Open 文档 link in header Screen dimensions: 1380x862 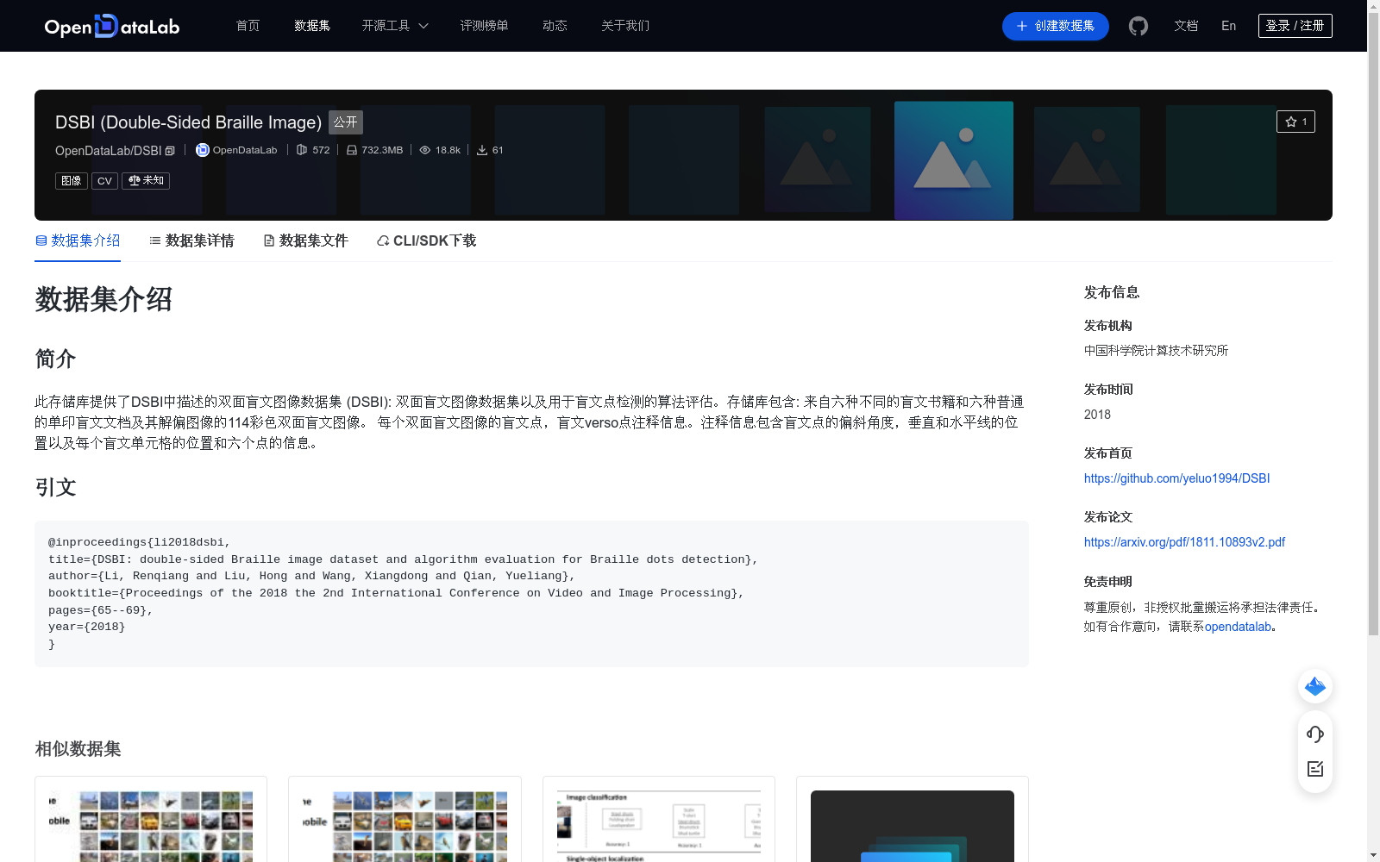point(1186,26)
